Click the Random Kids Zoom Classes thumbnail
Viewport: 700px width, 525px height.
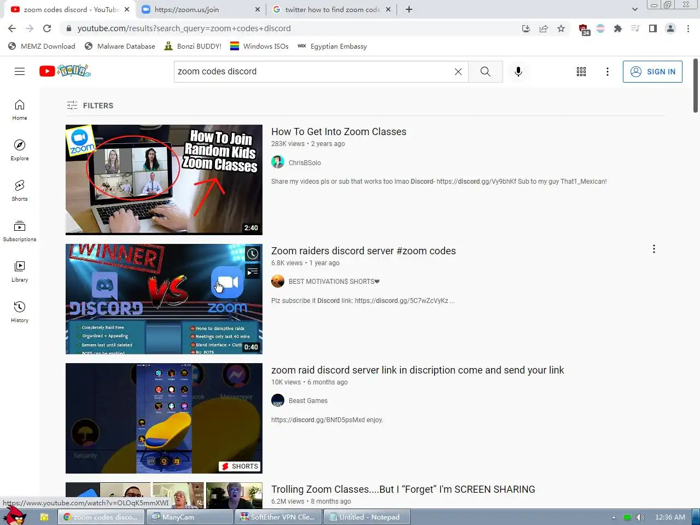point(164,180)
